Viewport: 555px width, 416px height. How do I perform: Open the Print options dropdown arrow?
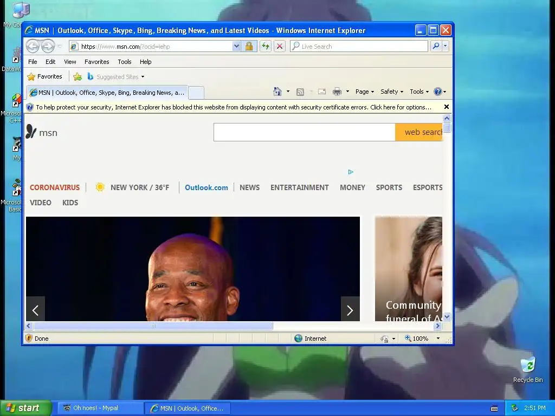click(347, 92)
